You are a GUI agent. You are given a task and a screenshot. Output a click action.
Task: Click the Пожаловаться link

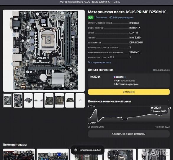coord(161,70)
